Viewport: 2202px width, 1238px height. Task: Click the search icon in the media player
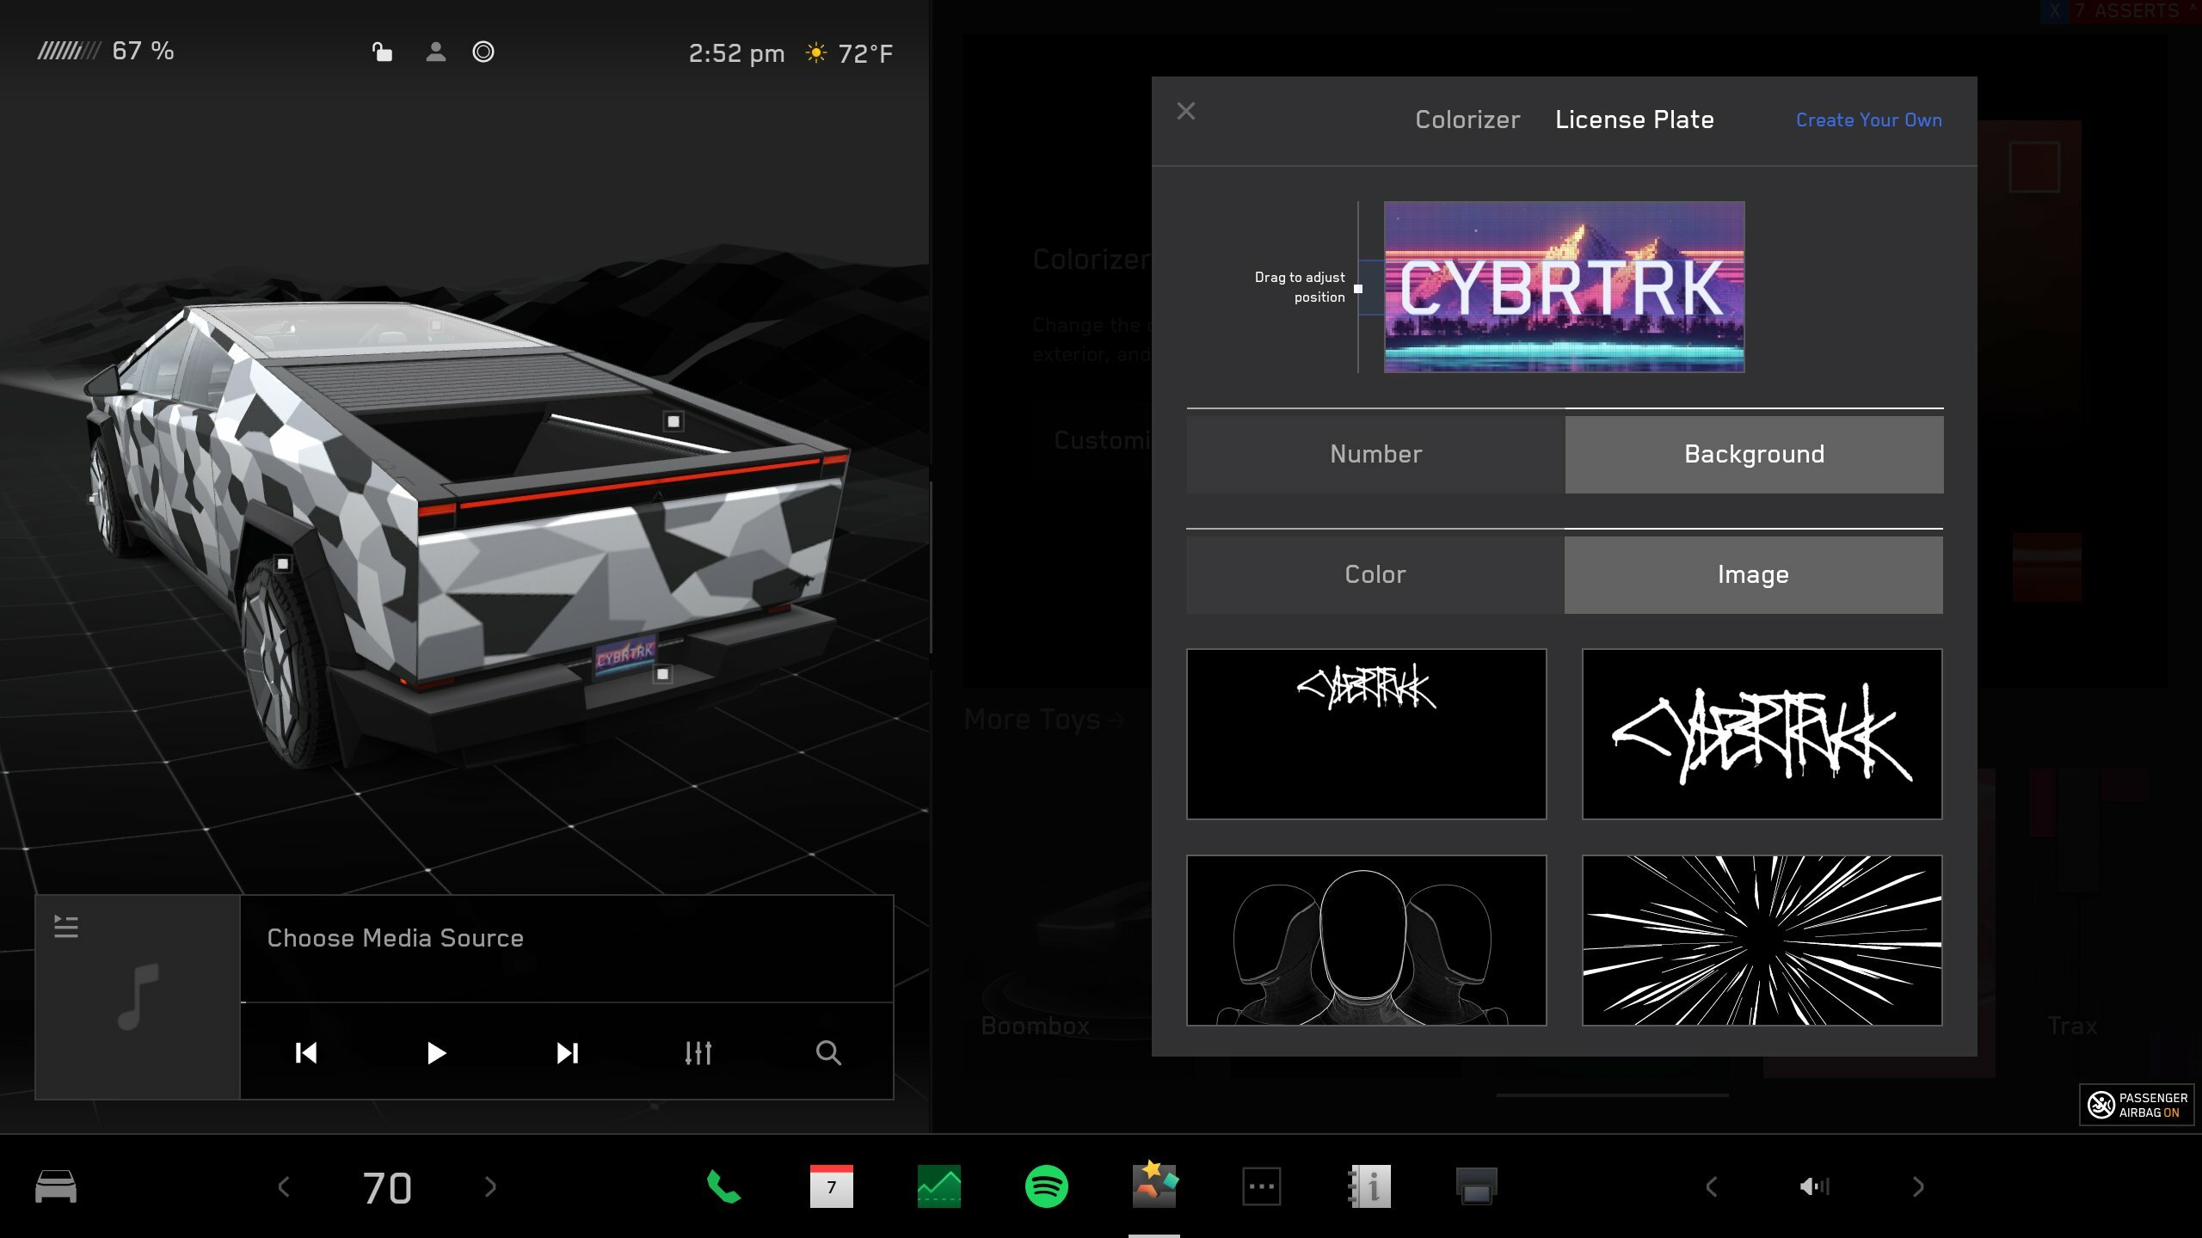coord(827,1052)
